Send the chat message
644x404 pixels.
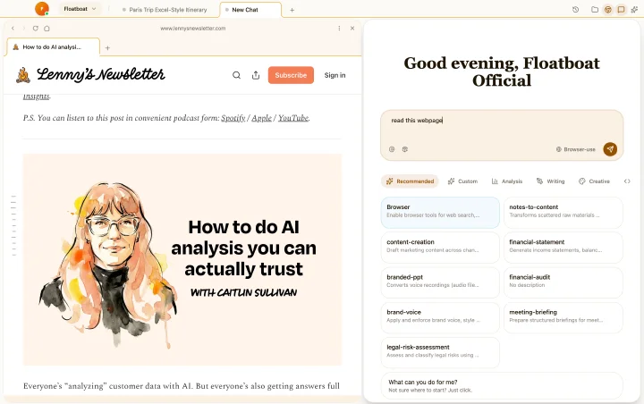pos(610,149)
